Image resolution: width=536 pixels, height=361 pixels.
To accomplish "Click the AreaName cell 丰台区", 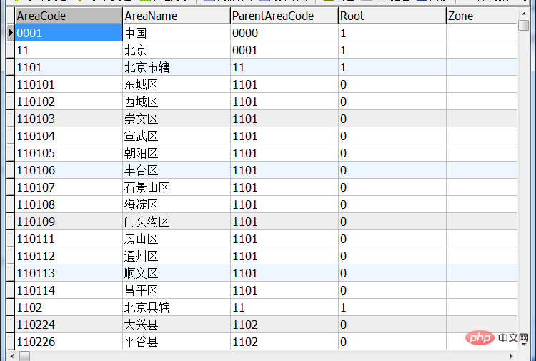I will (x=177, y=170).
